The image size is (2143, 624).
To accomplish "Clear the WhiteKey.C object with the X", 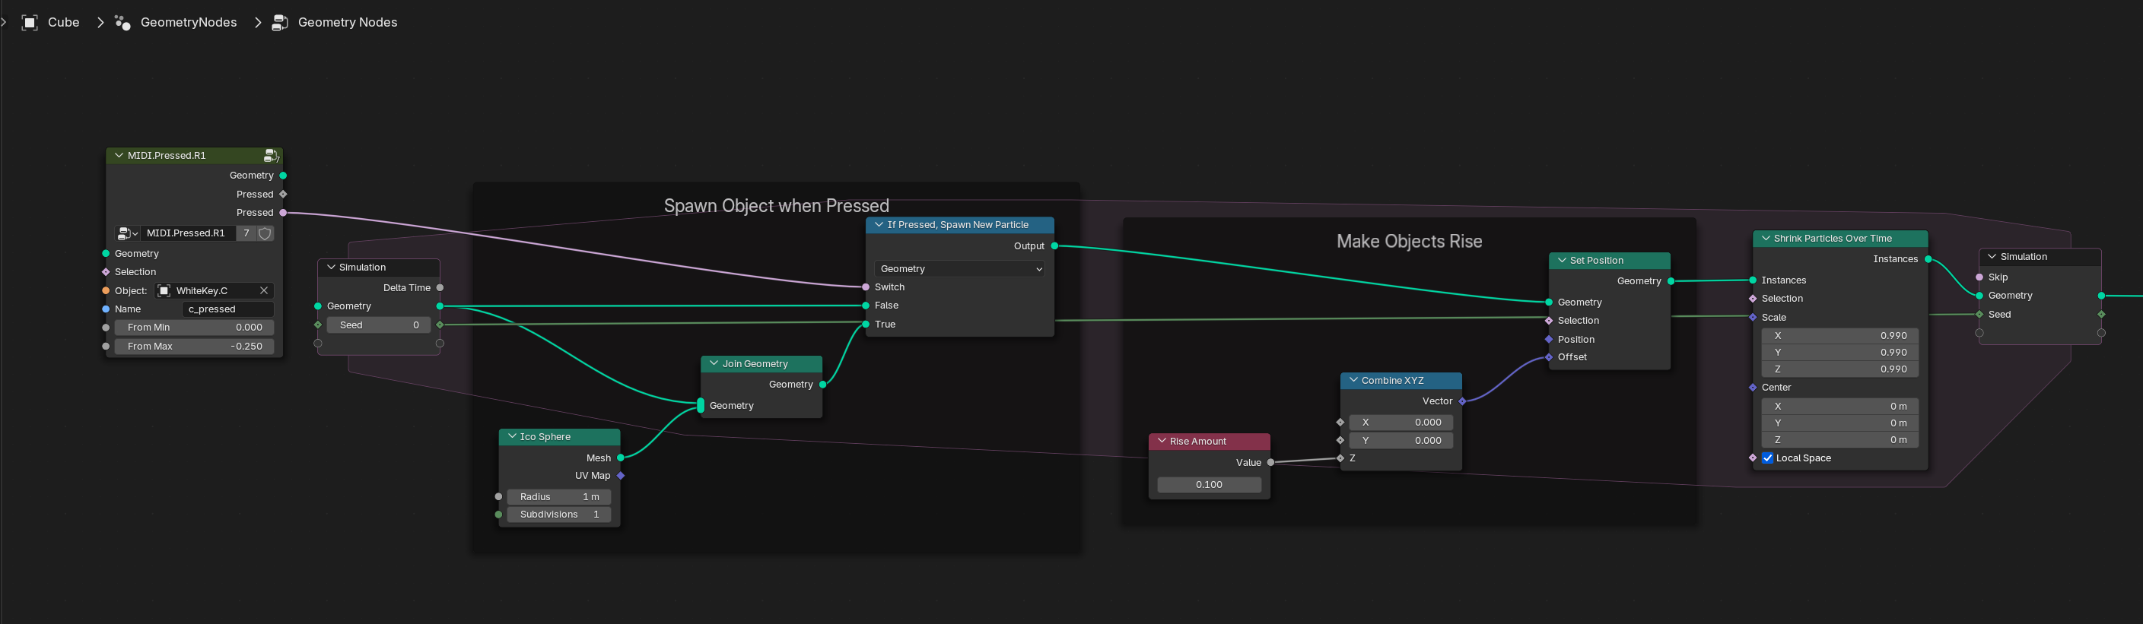I will tap(264, 291).
